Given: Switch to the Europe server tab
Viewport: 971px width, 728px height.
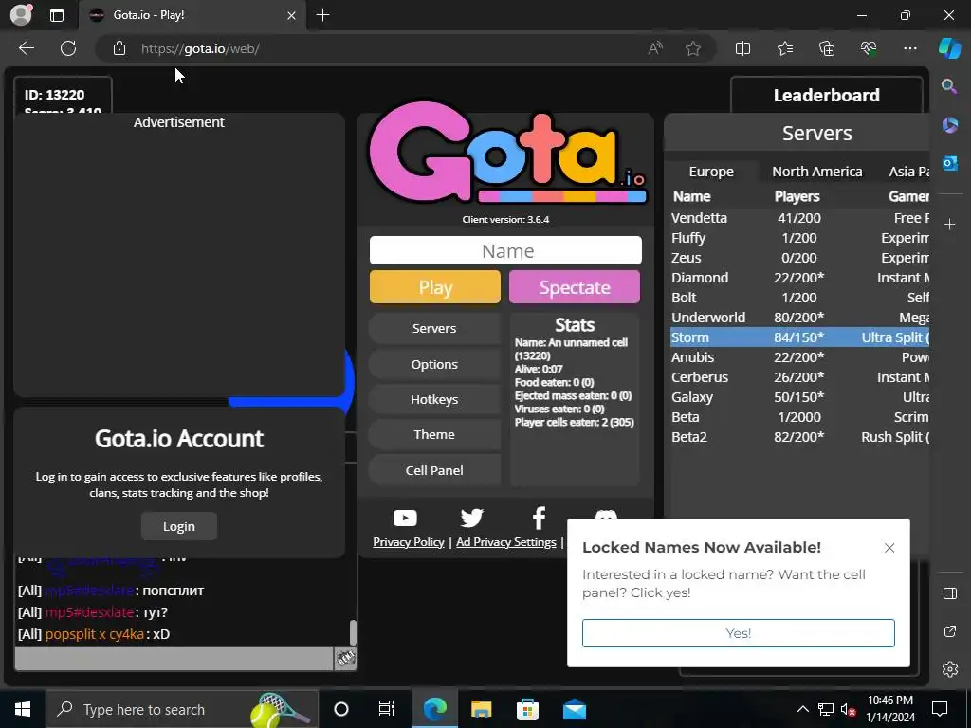Looking at the screenshot, I should 711,172.
